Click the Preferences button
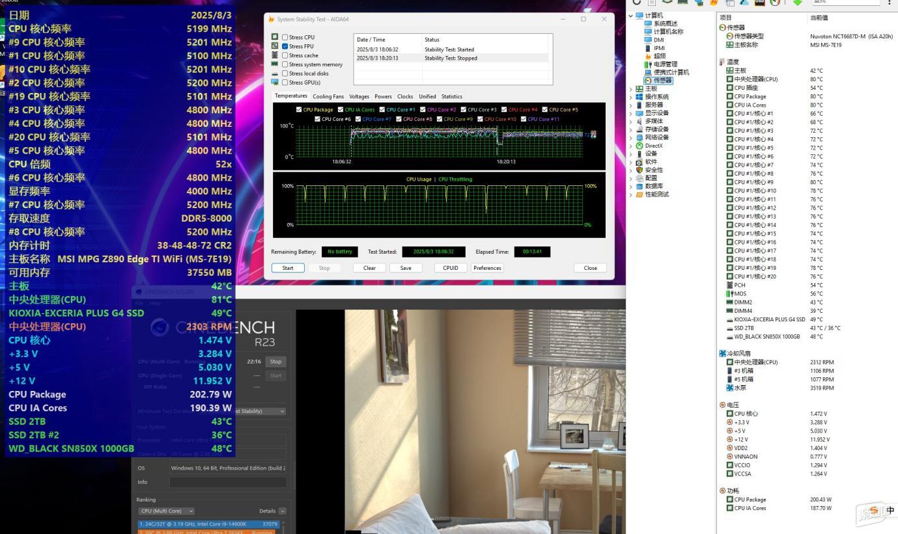The width and height of the screenshot is (898, 534). [487, 268]
